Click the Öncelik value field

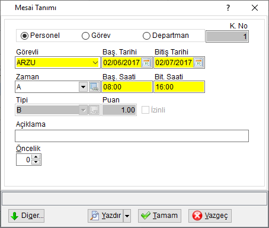[24, 159]
